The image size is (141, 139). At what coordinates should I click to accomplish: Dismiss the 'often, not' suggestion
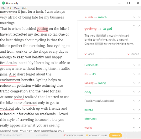[139, 119]
